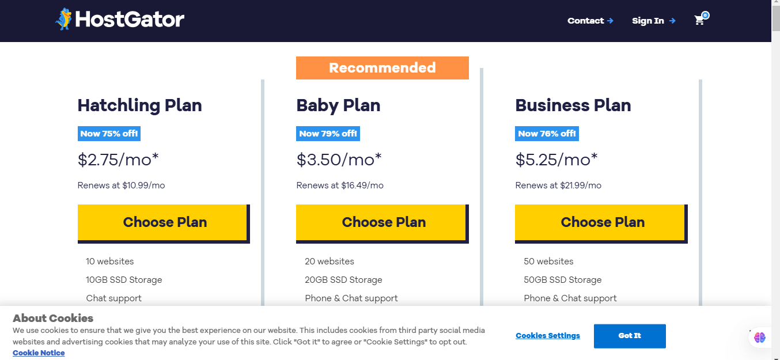Open the Sign In menu item

[648, 21]
